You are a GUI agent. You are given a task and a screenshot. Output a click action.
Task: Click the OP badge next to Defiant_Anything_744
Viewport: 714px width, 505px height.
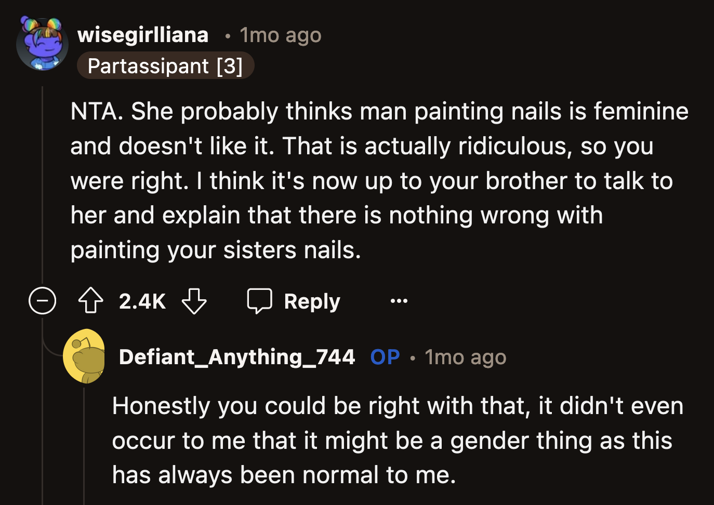coord(385,356)
